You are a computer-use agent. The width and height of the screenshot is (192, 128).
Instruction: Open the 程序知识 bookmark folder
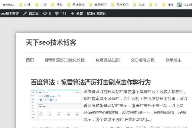click(x=120, y=5)
